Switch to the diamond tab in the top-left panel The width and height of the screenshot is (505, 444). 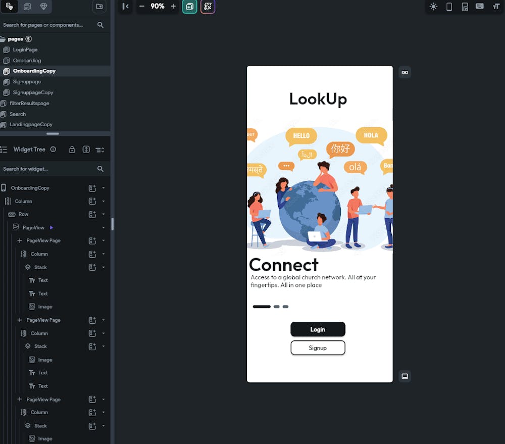pyautogui.click(x=43, y=7)
